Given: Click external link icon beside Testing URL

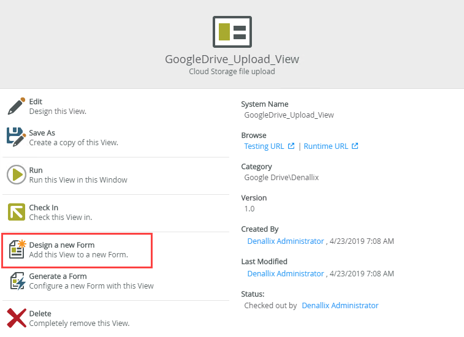Looking at the screenshot, I should [291, 146].
